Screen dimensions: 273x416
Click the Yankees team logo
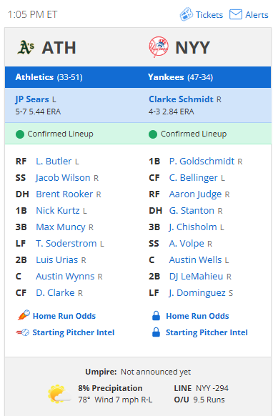[x=159, y=47]
